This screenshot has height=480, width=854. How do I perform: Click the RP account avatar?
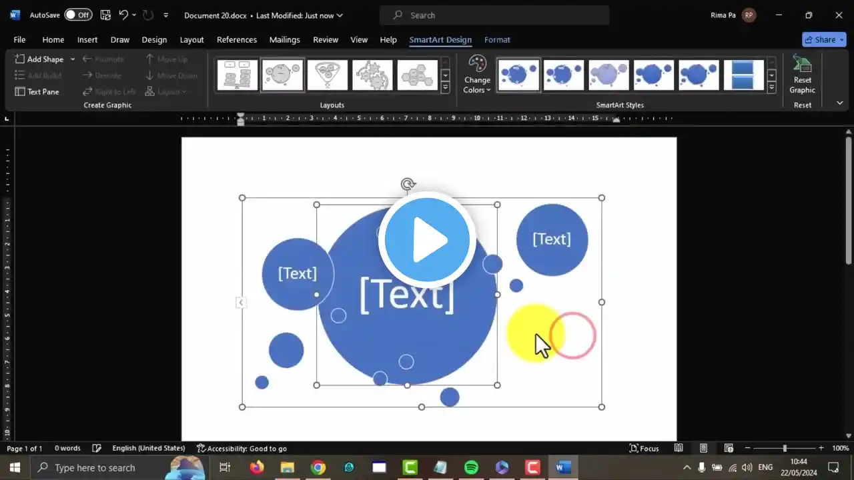tap(749, 15)
